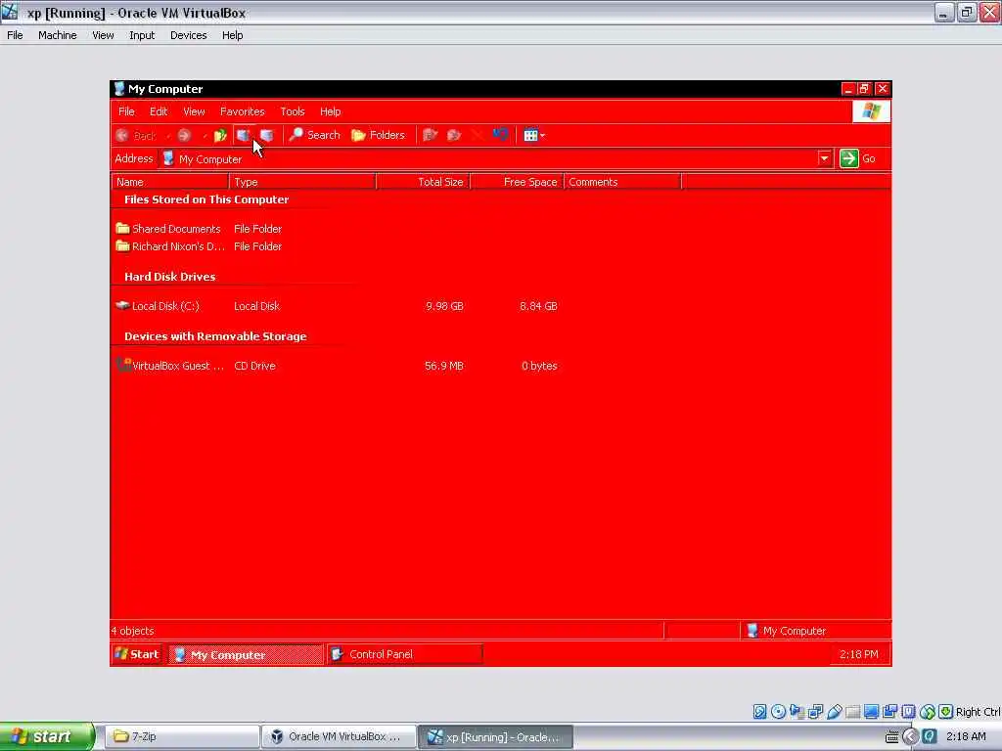The image size is (1002, 751).
Task: Click Files Stored on This Computer heading
Action: 206,199
